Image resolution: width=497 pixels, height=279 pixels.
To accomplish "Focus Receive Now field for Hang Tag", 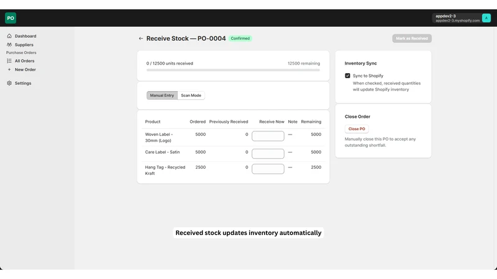I will [268, 169].
